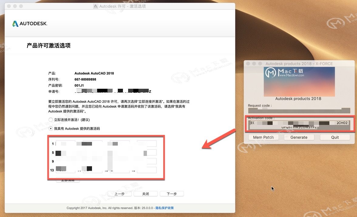Click the Quit button in X-FORCE

click(335, 137)
